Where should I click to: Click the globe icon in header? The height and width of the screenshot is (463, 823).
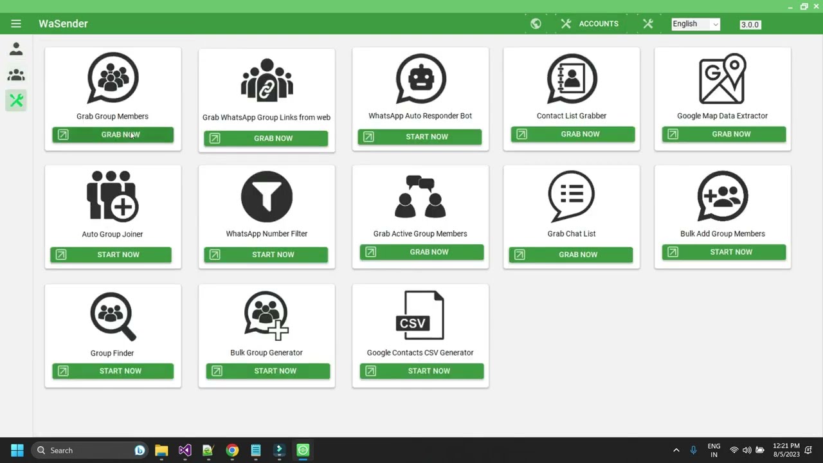pyautogui.click(x=536, y=24)
